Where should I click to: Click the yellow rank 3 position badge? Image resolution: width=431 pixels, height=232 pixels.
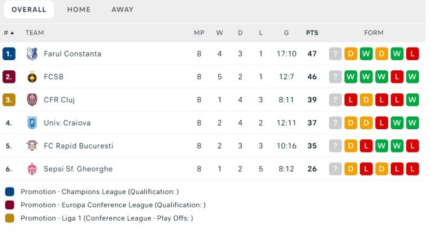(x=9, y=100)
